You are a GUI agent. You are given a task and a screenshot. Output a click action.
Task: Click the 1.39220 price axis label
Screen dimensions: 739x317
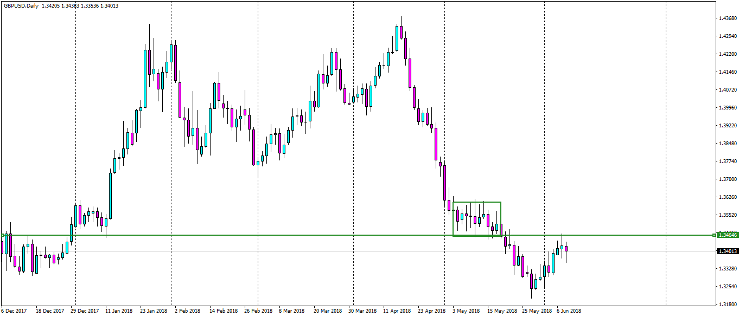pyautogui.click(x=727, y=126)
